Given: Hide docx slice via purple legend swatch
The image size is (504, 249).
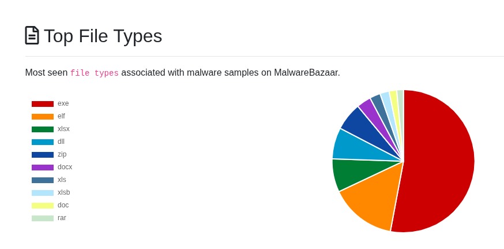Looking at the screenshot, I should click(x=43, y=167).
